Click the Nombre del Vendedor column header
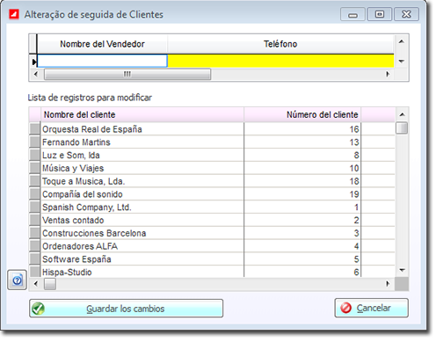Image resolution: width=436 pixels, height=342 pixels. (x=102, y=44)
